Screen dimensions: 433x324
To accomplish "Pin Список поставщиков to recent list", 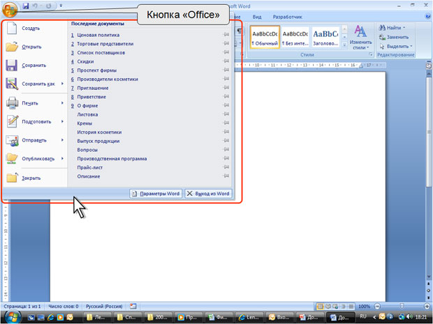I will (x=226, y=52).
